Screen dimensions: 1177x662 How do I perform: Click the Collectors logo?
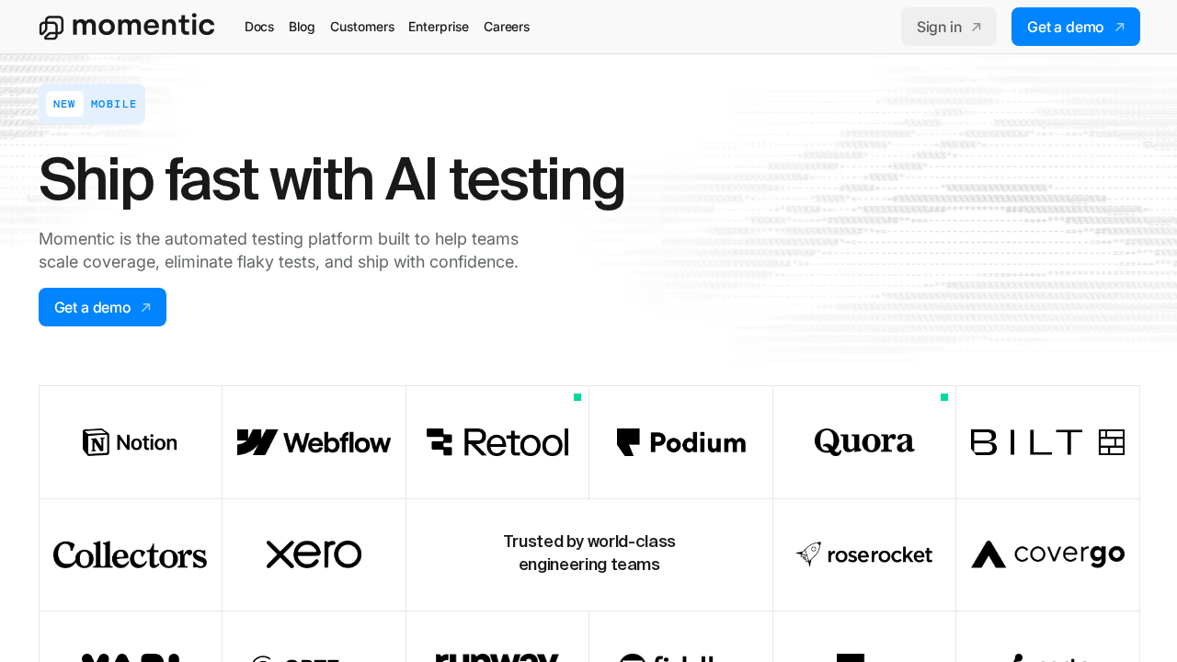(x=130, y=554)
